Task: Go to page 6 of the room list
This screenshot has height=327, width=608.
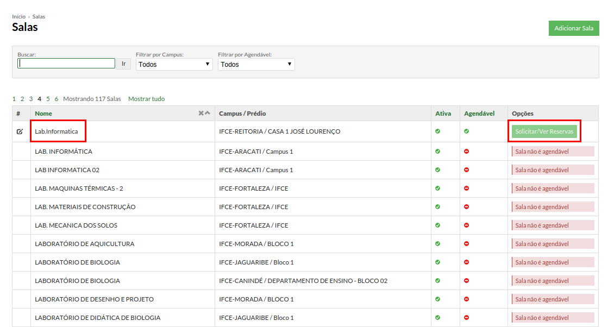Action: [56, 99]
